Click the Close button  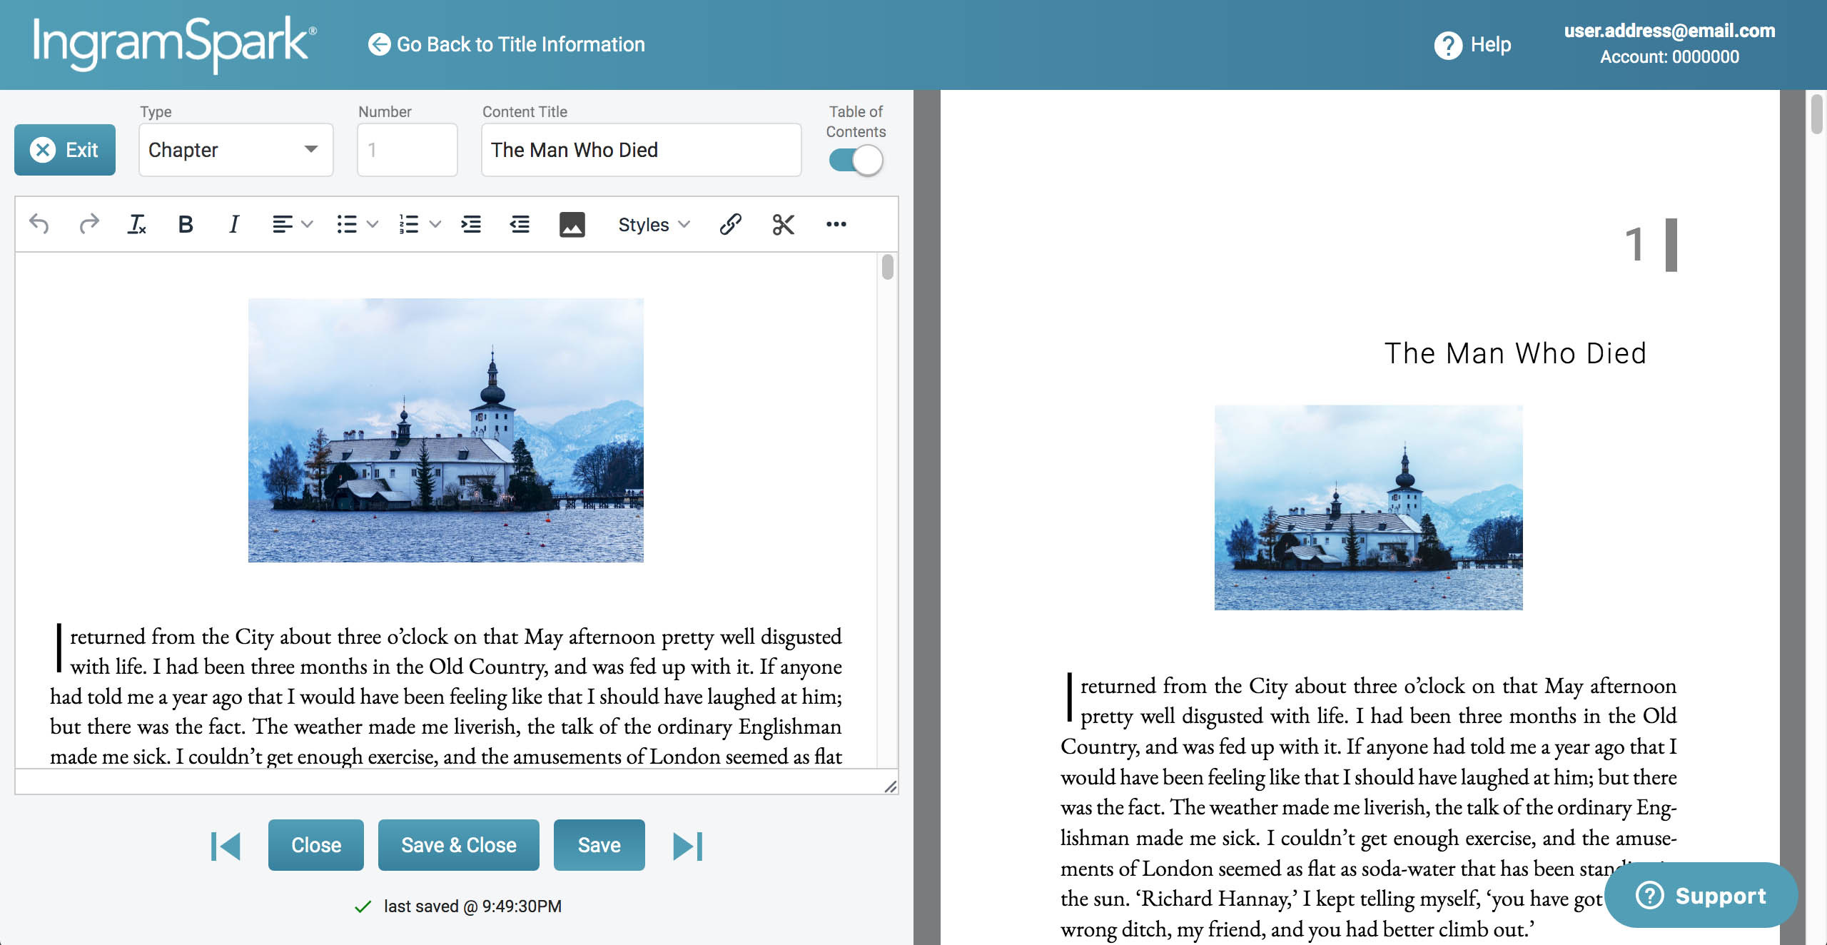316,845
